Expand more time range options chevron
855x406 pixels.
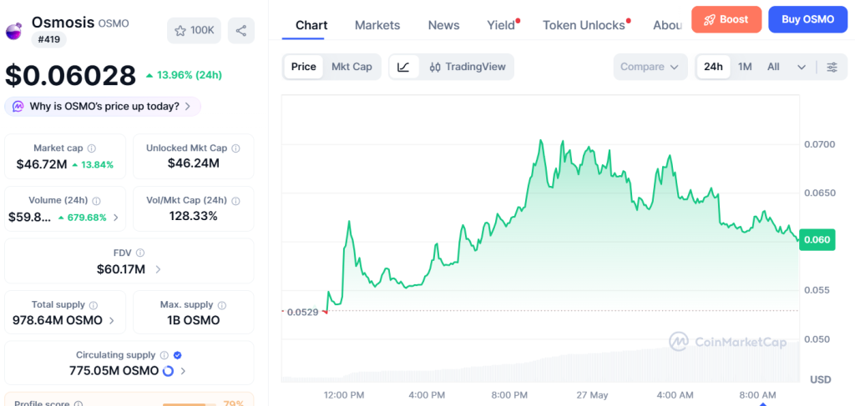click(x=801, y=67)
